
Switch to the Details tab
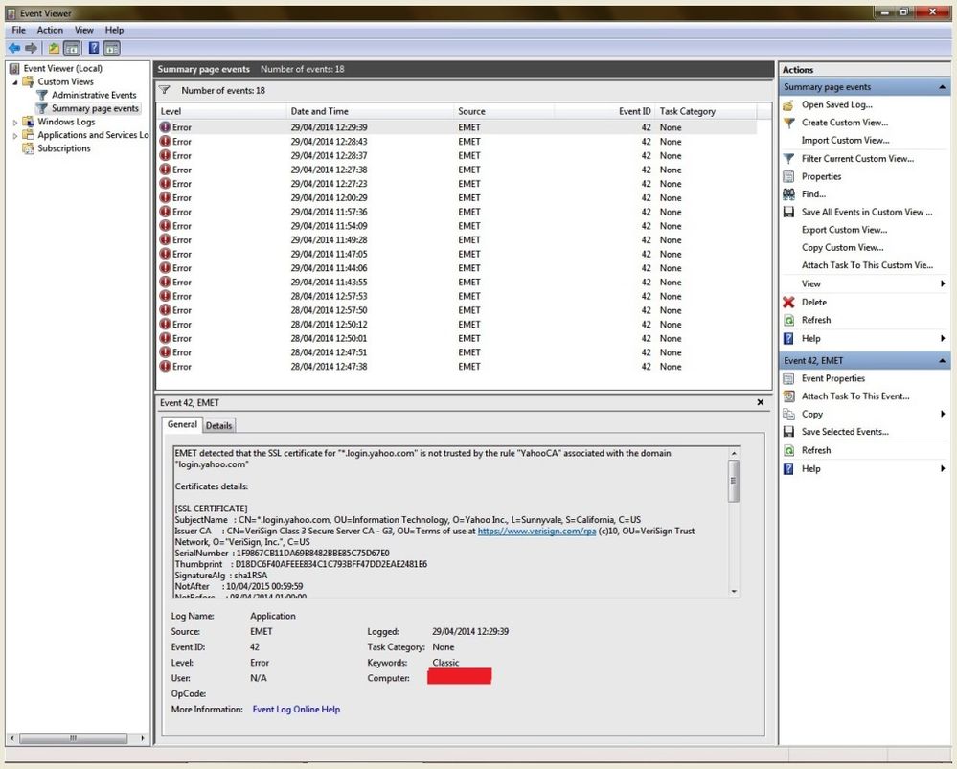coord(218,425)
